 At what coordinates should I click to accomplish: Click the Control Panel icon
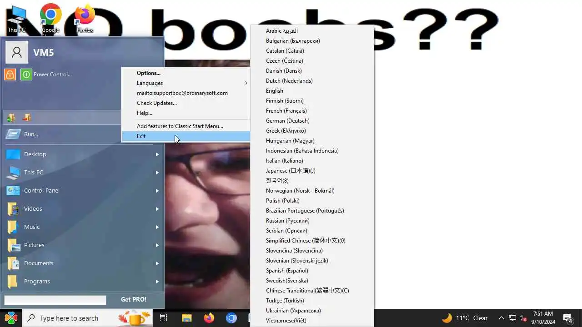point(13,191)
